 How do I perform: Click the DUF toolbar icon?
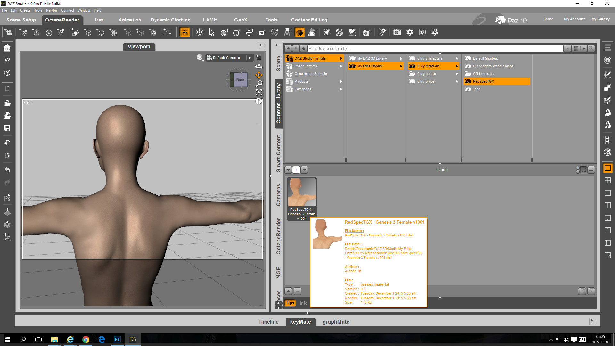click(x=435, y=32)
